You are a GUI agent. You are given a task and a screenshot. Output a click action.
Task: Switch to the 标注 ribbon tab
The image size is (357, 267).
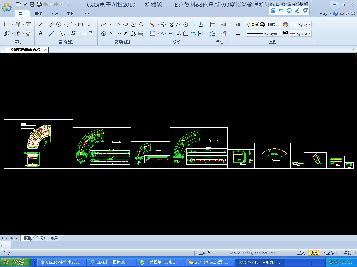click(38, 14)
